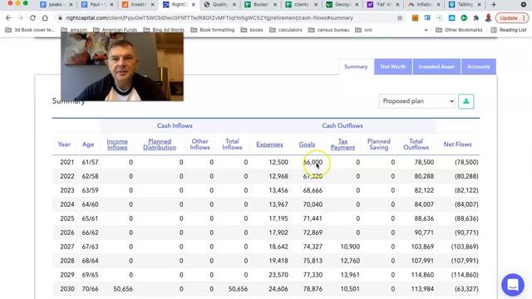The width and height of the screenshot is (532, 299).
Task: Open the Extensions puzzle piece icon
Action: click(476, 18)
